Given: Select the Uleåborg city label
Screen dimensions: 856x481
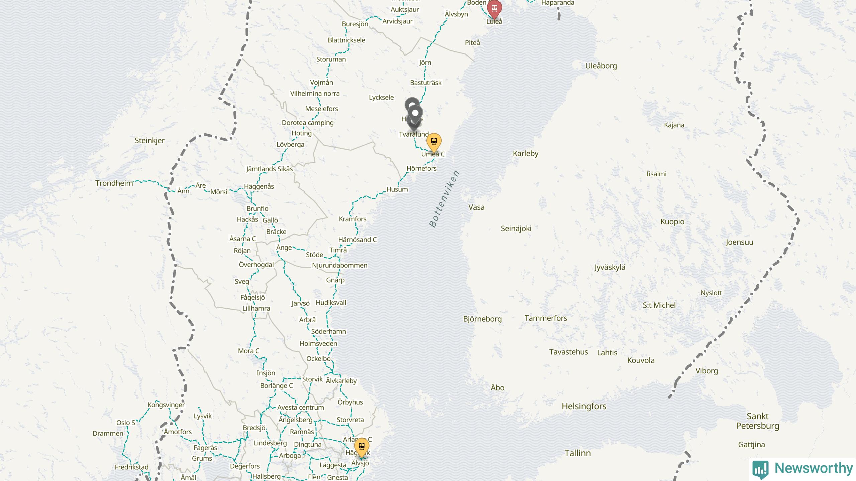Looking at the screenshot, I should [x=601, y=66].
